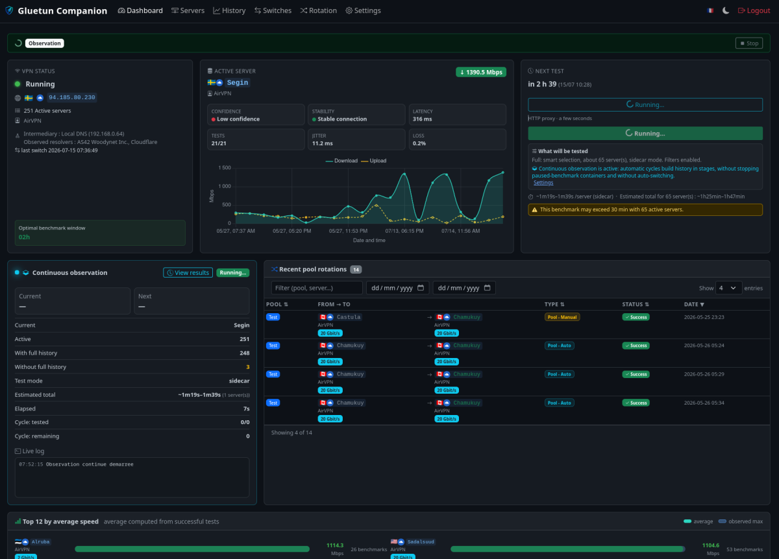This screenshot has height=559, width=779.
Task: Toggle the Download series in chart legend
Action: [x=341, y=161]
